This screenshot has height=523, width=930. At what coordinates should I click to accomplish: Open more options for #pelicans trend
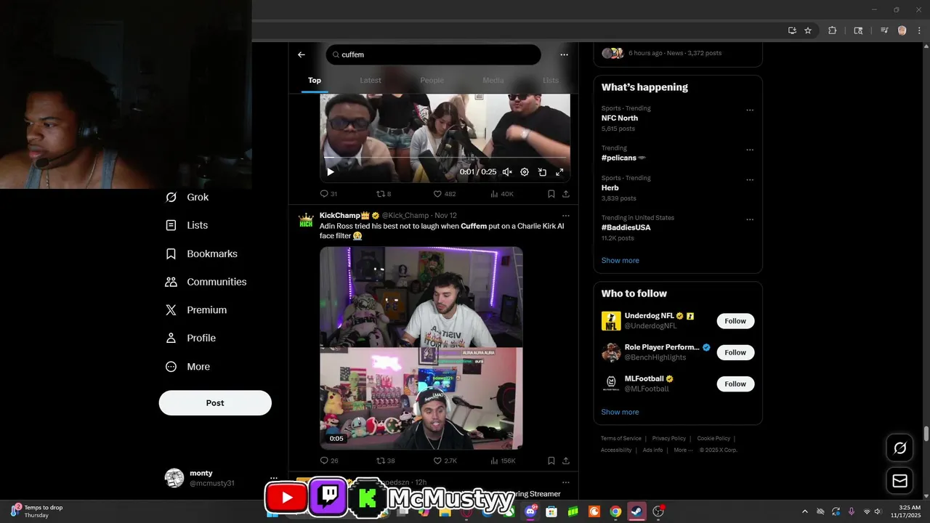[750, 150]
